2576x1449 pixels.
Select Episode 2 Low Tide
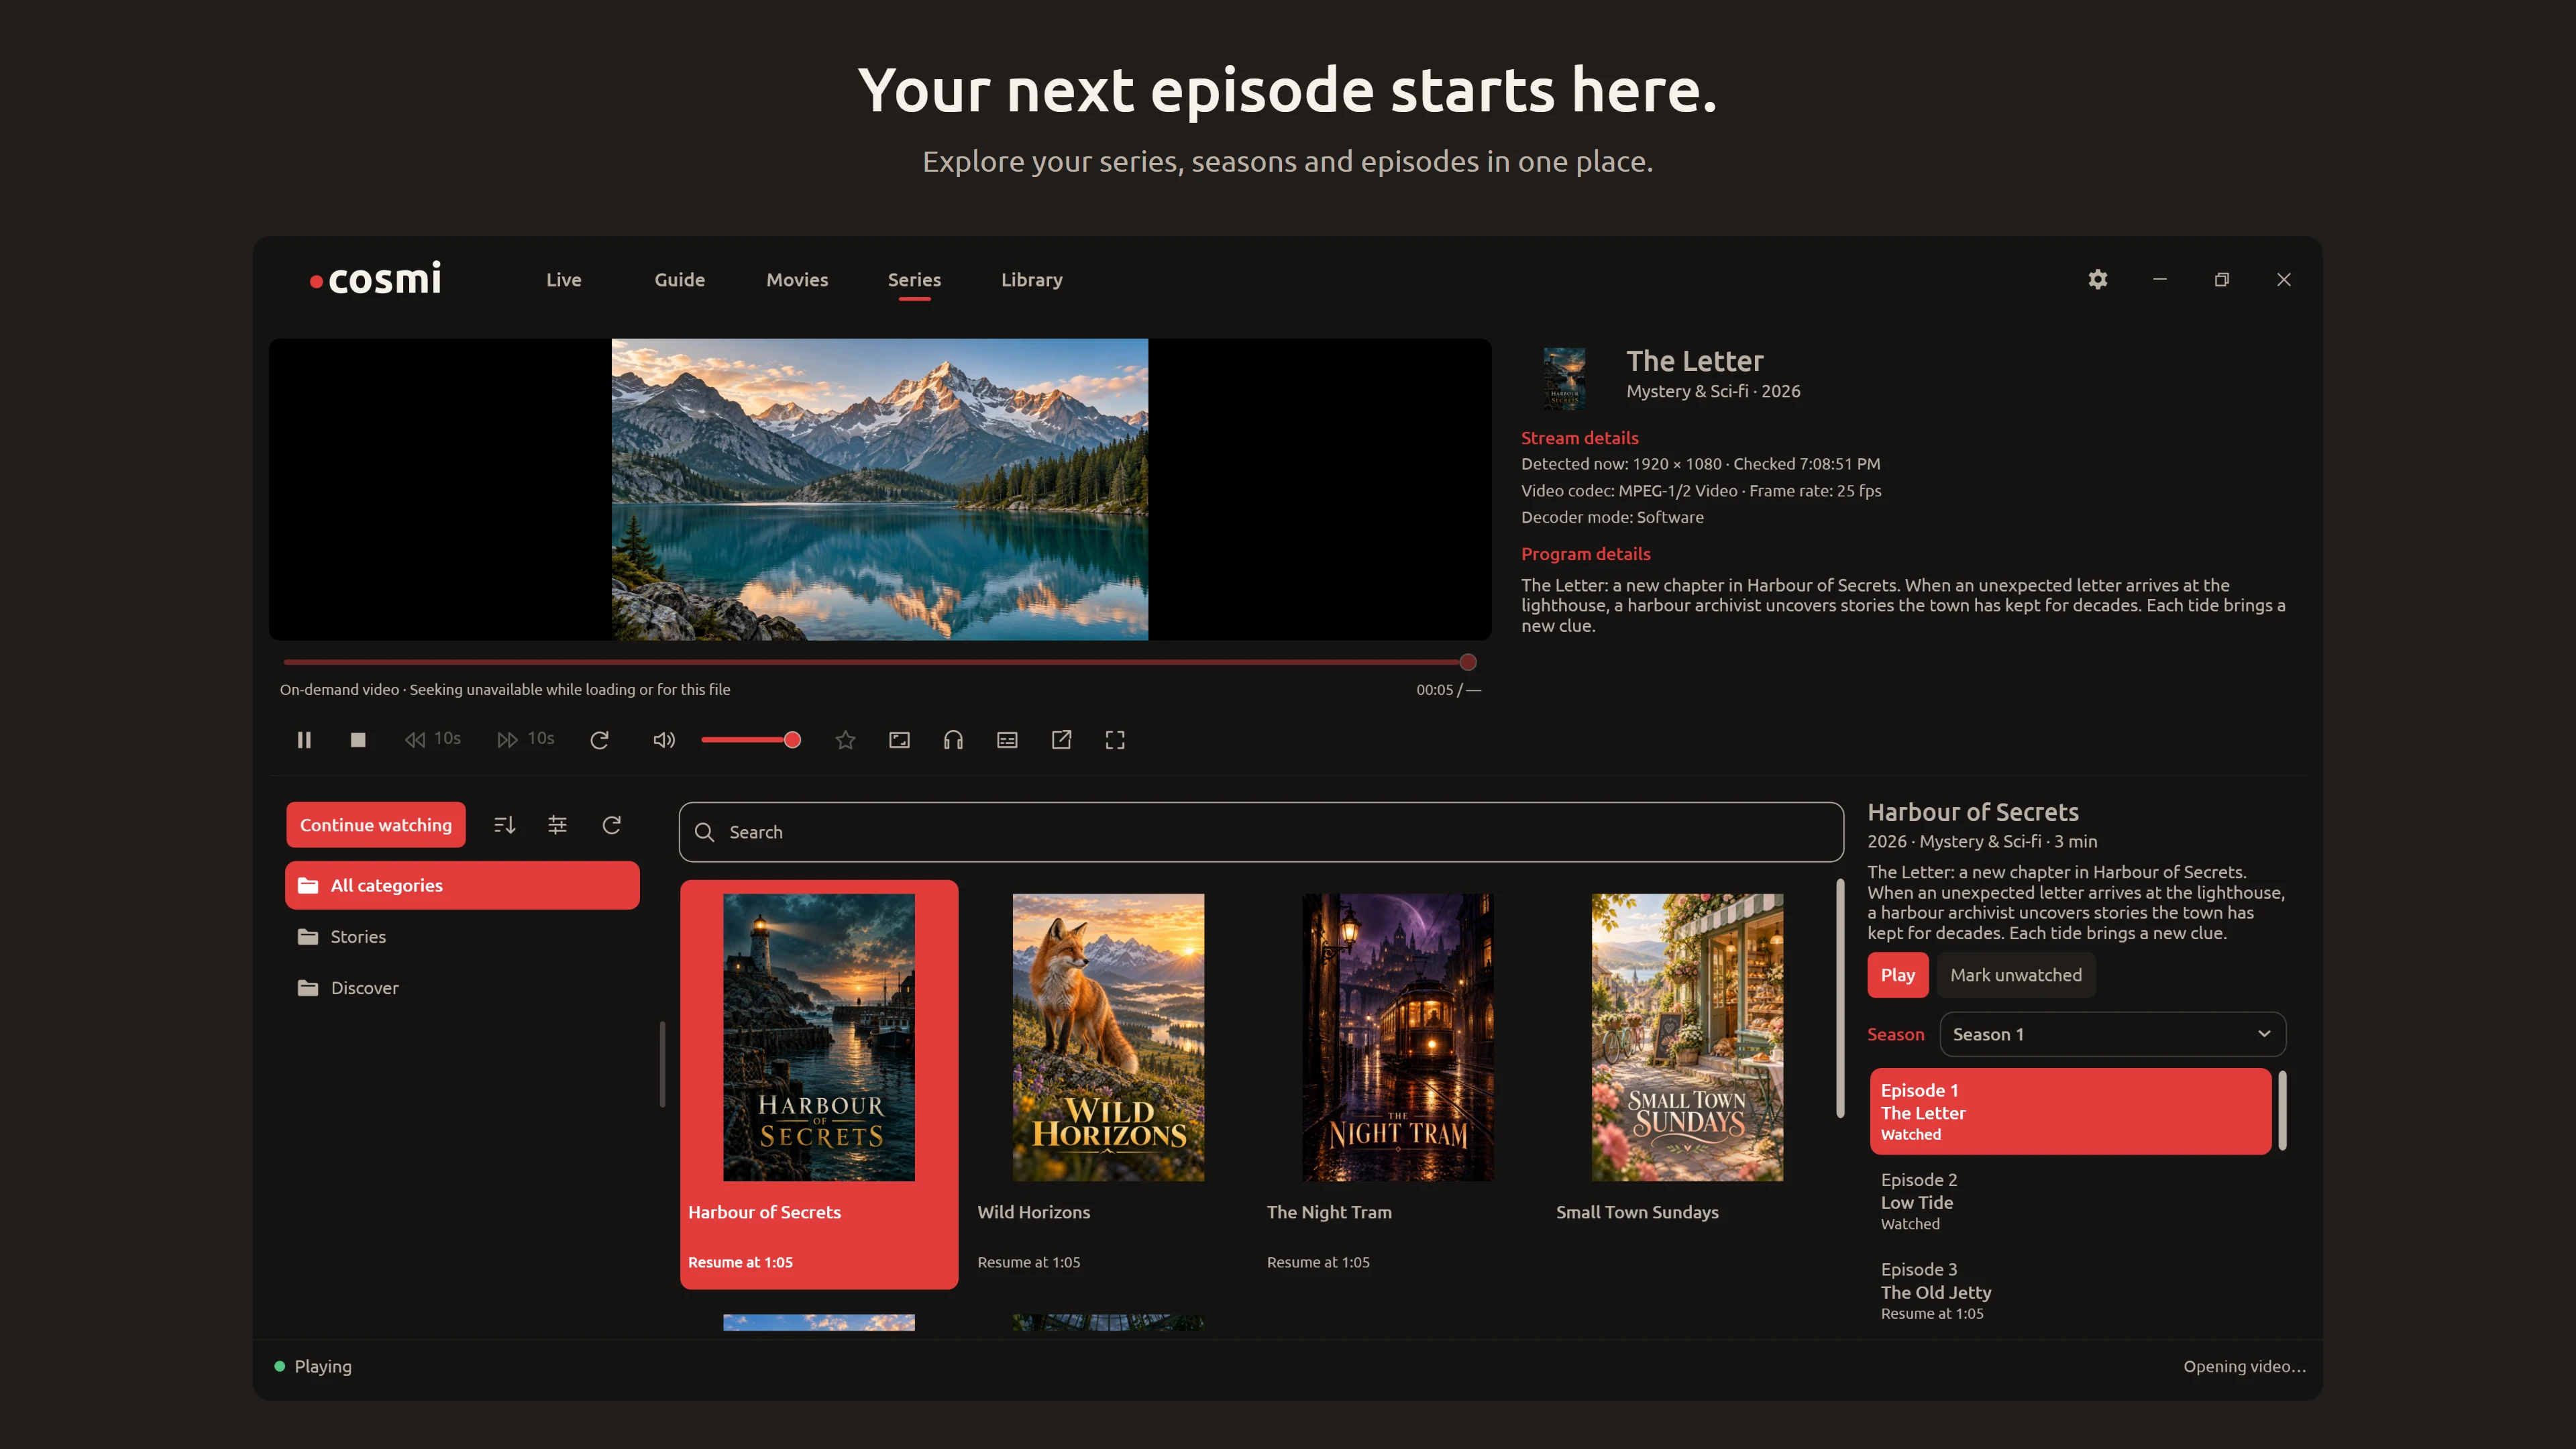coord(2070,1201)
